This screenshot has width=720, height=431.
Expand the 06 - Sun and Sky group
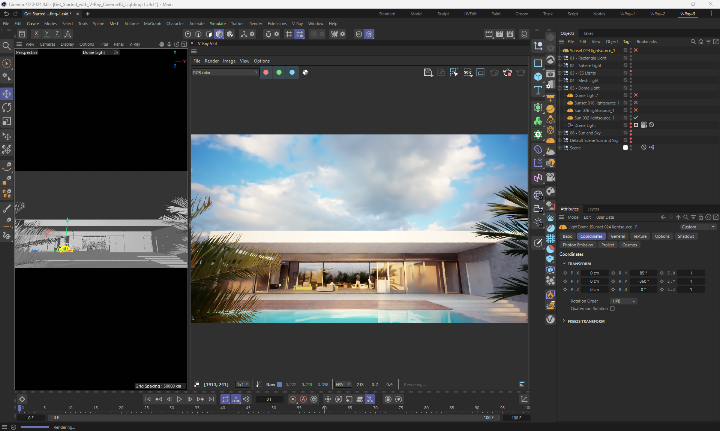(x=559, y=133)
